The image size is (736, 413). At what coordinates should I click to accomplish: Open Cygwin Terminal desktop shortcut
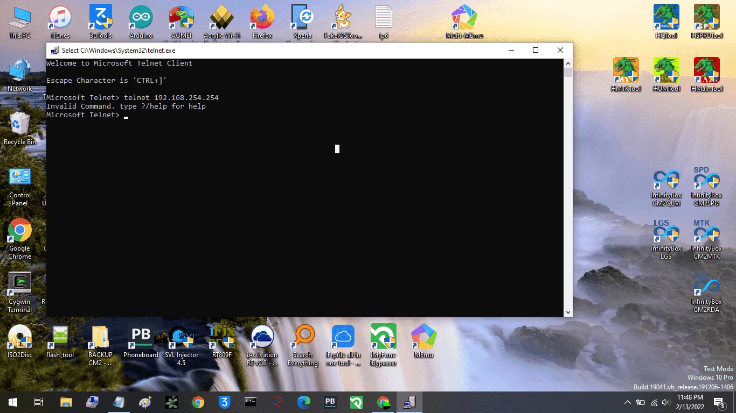tap(20, 292)
